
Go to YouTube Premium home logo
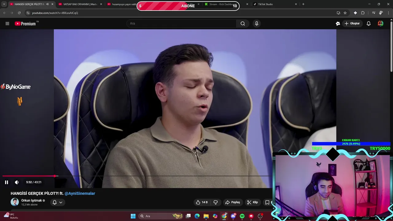(x=26, y=24)
